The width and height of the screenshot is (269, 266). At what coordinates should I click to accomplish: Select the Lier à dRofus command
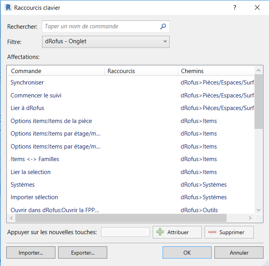click(x=27, y=108)
